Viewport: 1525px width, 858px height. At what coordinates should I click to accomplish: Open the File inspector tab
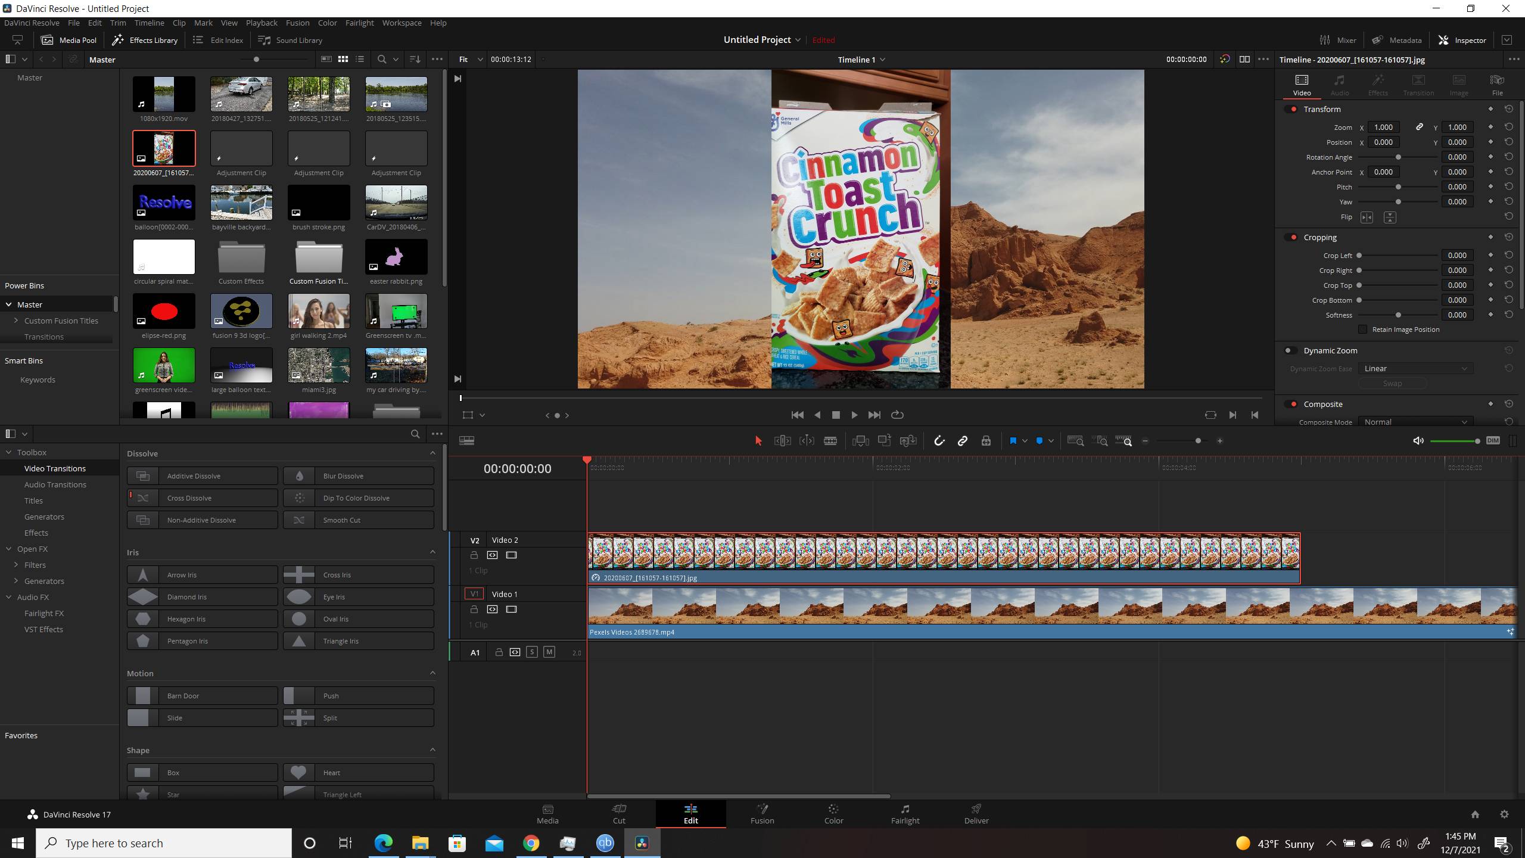[x=1497, y=85]
